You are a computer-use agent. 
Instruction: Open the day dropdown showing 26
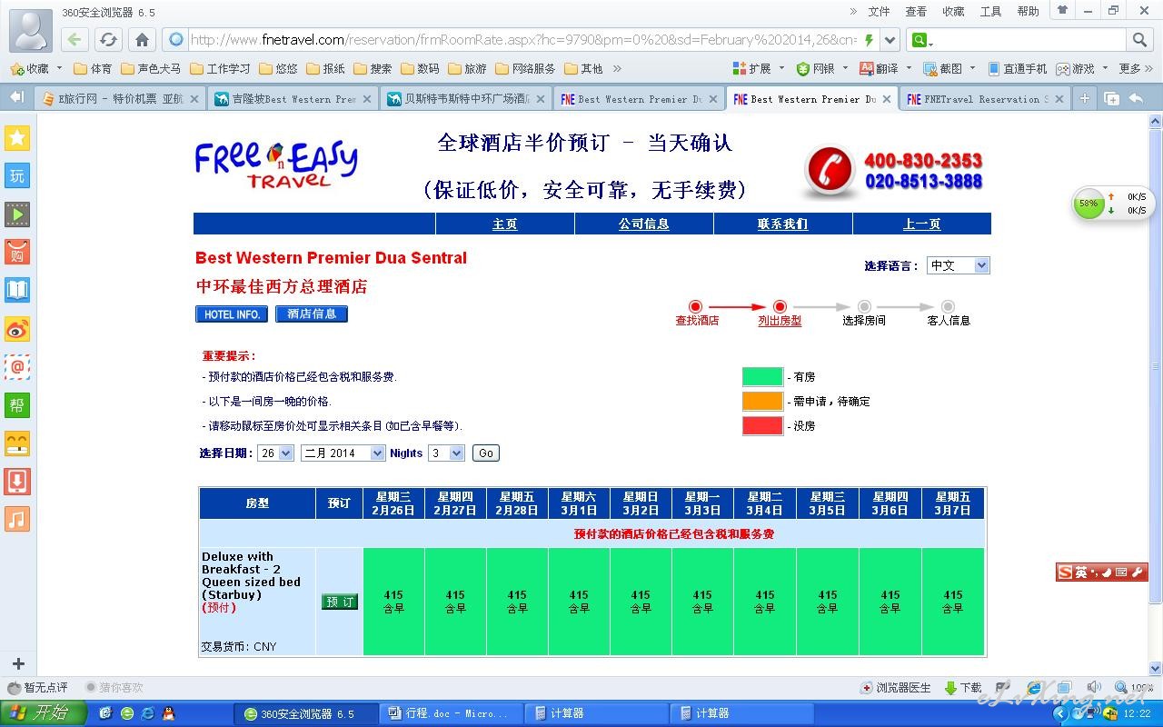(275, 453)
